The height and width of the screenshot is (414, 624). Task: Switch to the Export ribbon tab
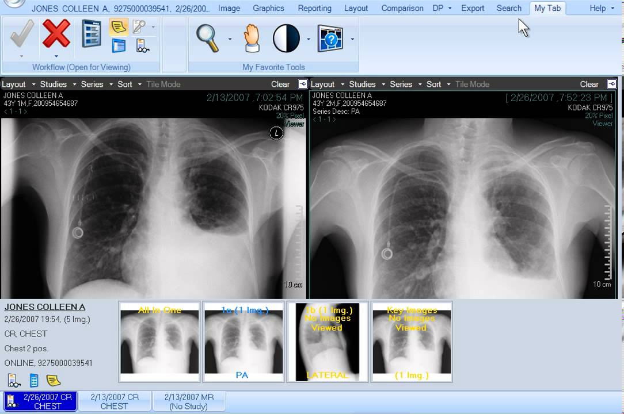(x=473, y=8)
